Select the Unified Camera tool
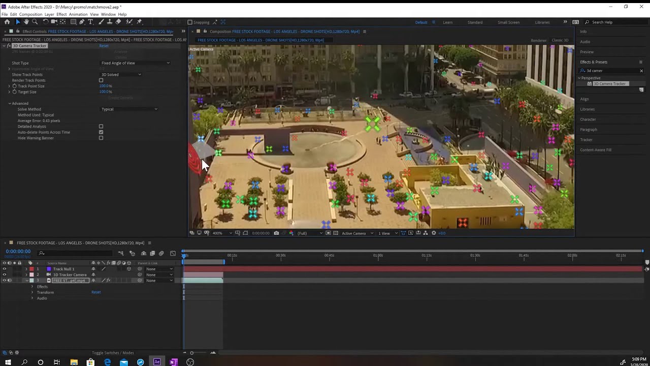 point(54,22)
